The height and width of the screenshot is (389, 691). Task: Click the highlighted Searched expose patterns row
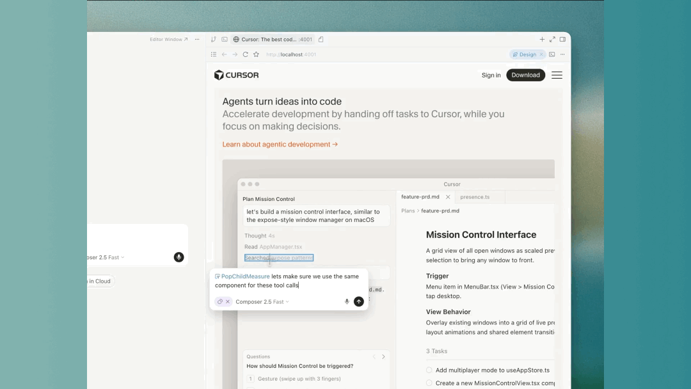click(x=279, y=258)
